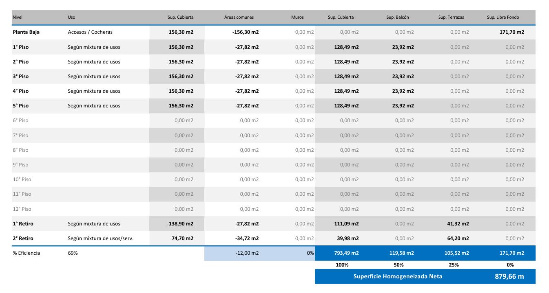This screenshot has height=293, width=549.
Task: Click the Áreas comunes column header
Action: (239, 17)
